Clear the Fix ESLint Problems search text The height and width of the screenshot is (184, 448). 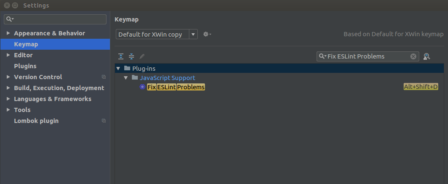[x=413, y=56]
